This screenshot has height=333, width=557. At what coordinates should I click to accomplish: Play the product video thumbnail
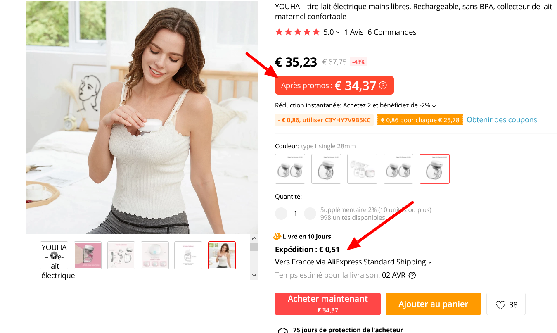point(54,255)
